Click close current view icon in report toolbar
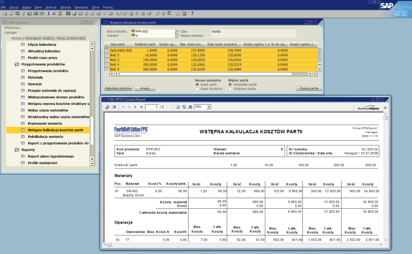This screenshot has width=412, height=254. pyautogui.click(x=178, y=107)
